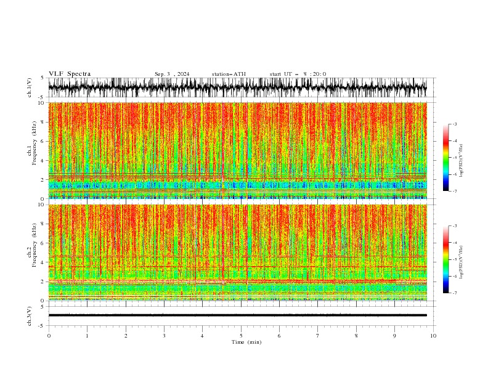Screen dimensions: 488x377
Task: Click the "-3" label on upper colorbar
Action: (x=454, y=124)
